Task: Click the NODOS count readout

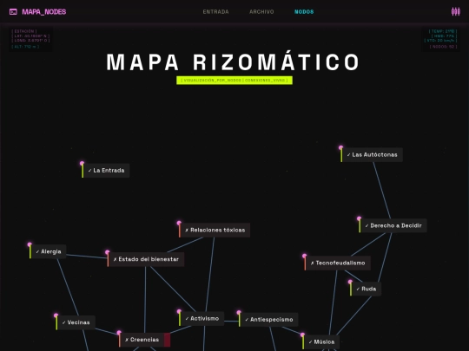Action: 443,47
